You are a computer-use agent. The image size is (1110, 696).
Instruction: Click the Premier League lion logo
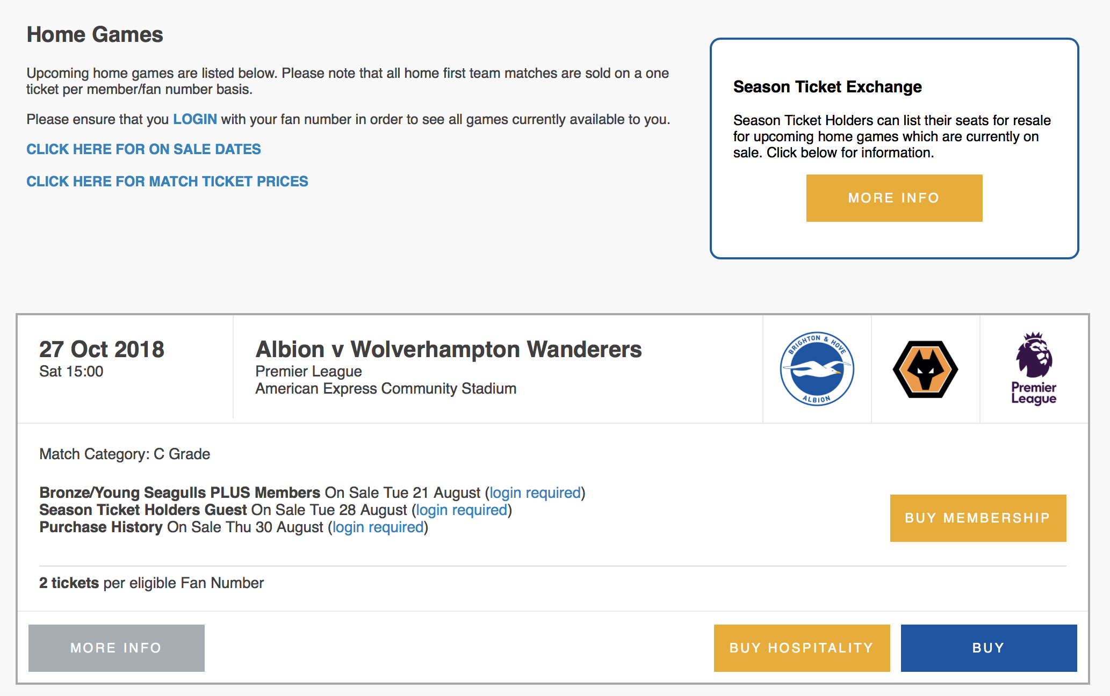point(1034,368)
